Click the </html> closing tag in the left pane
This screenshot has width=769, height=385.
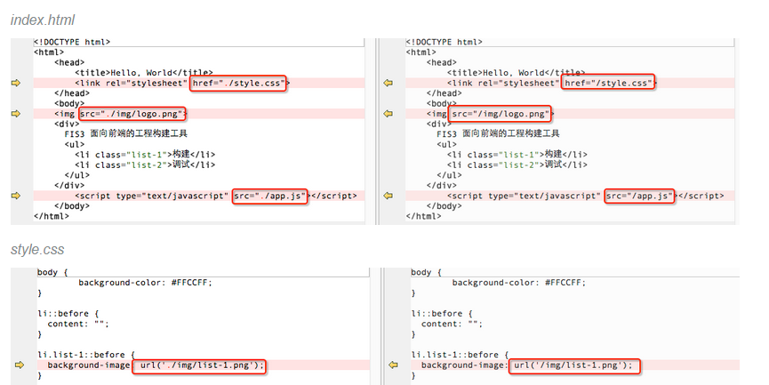(52, 216)
